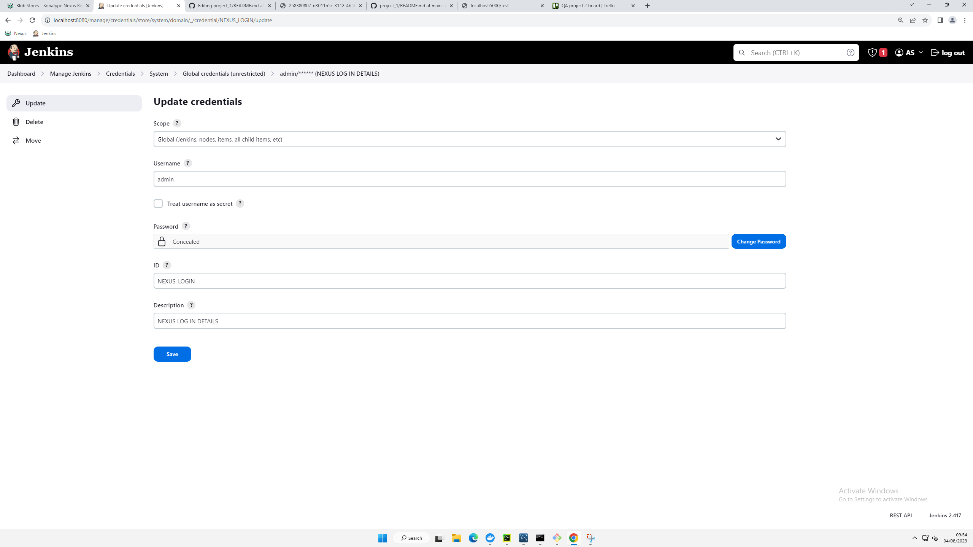The width and height of the screenshot is (973, 547).
Task: Enable the Treat username as secret checkbox
Action: coord(158,203)
